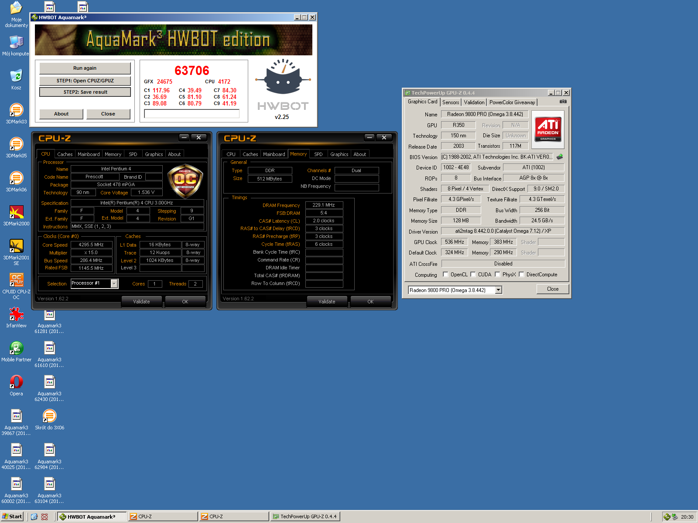This screenshot has height=523, width=698.
Task: Expand Radeon 9800 PRO GPU selector dropdown
Action: coord(499,290)
